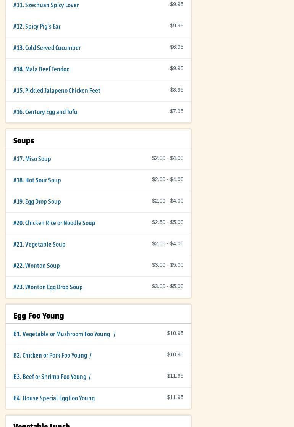This screenshot has width=294, height=427.
Task: Click the $6.95 Cold Served Cucumber price
Action: point(176,47)
